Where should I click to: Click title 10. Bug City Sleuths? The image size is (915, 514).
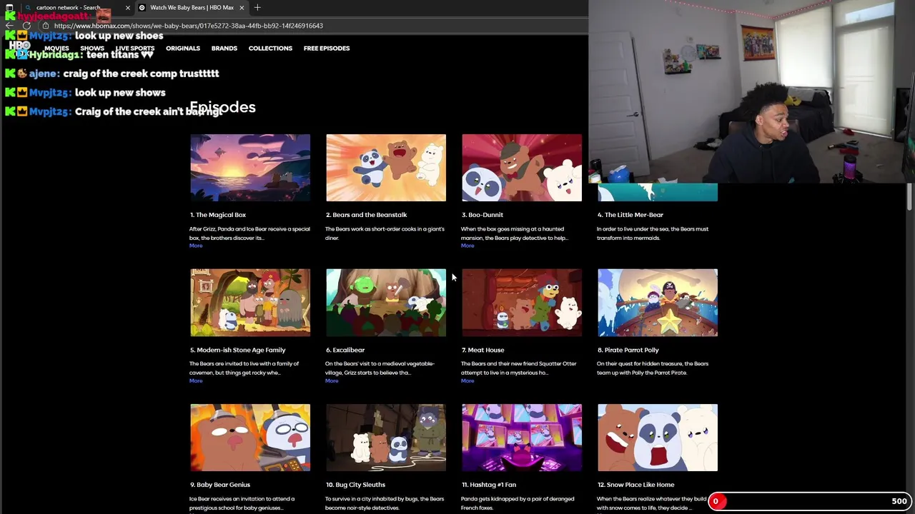coord(355,485)
